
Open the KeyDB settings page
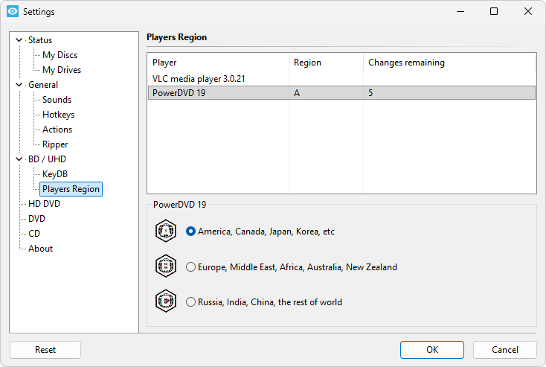[x=54, y=174]
